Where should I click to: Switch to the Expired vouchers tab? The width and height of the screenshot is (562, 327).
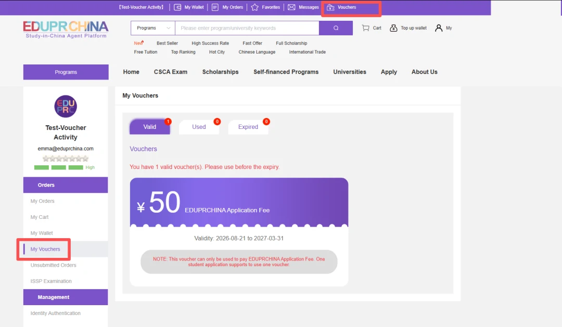pos(248,127)
